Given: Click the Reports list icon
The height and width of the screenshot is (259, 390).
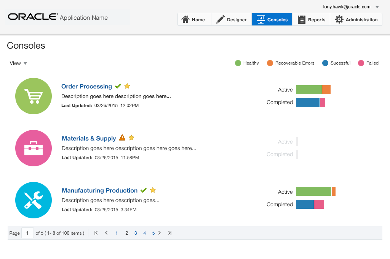Looking at the screenshot, I should (302, 20).
